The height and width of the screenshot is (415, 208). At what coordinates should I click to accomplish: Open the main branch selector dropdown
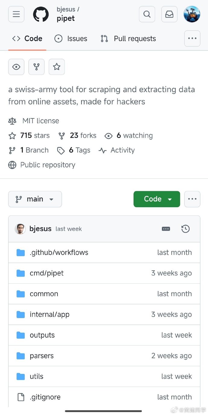coord(35,199)
